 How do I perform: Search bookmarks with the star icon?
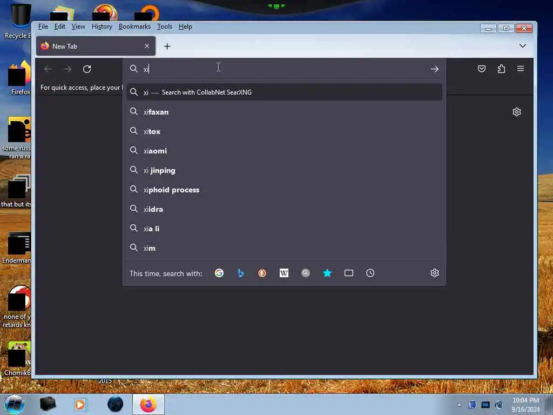tap(327, 273)
